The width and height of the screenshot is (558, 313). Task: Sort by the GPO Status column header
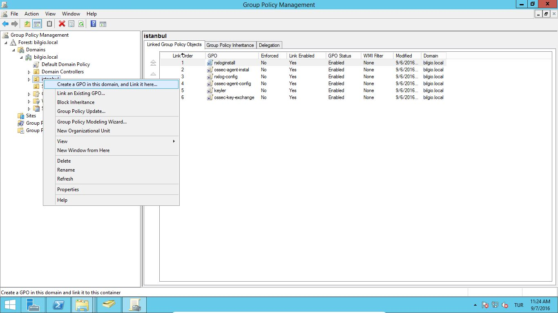click(344, 56)
